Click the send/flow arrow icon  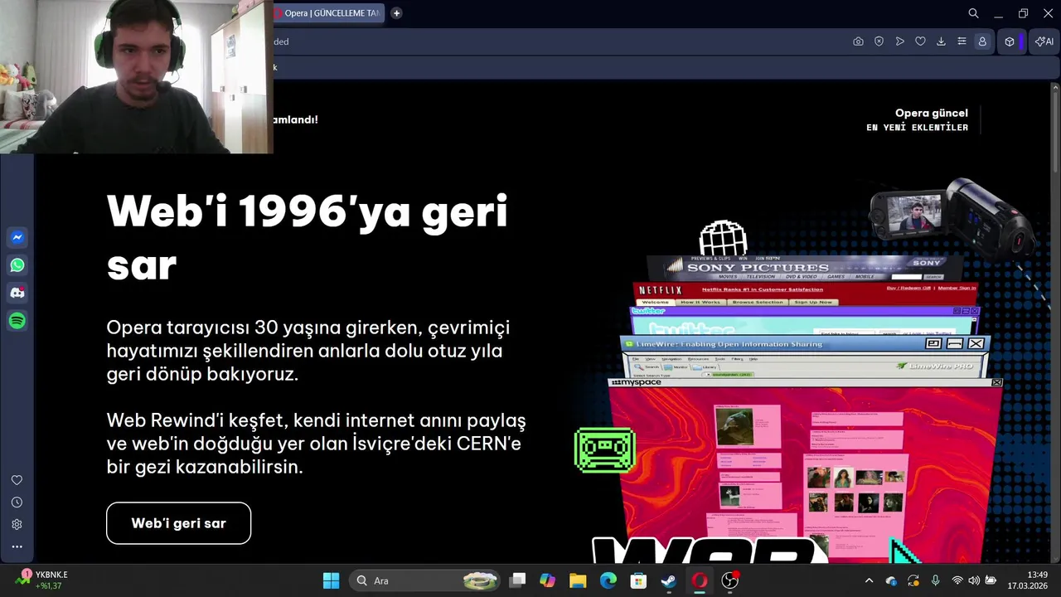[x=899, y=41]
